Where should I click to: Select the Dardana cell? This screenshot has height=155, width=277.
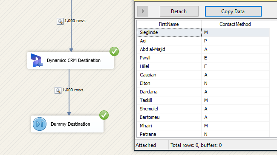coord(169,92)
